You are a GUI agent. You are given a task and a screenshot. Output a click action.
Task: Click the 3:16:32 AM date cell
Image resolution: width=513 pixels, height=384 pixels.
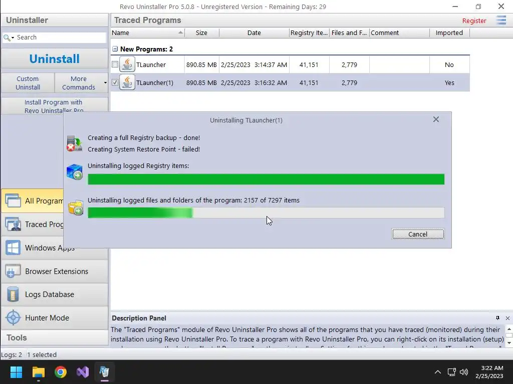click(254, 82)
